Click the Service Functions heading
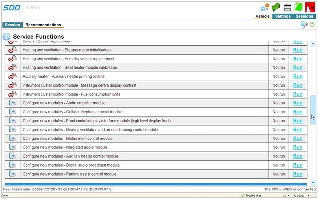 click(x=38, y=37)
